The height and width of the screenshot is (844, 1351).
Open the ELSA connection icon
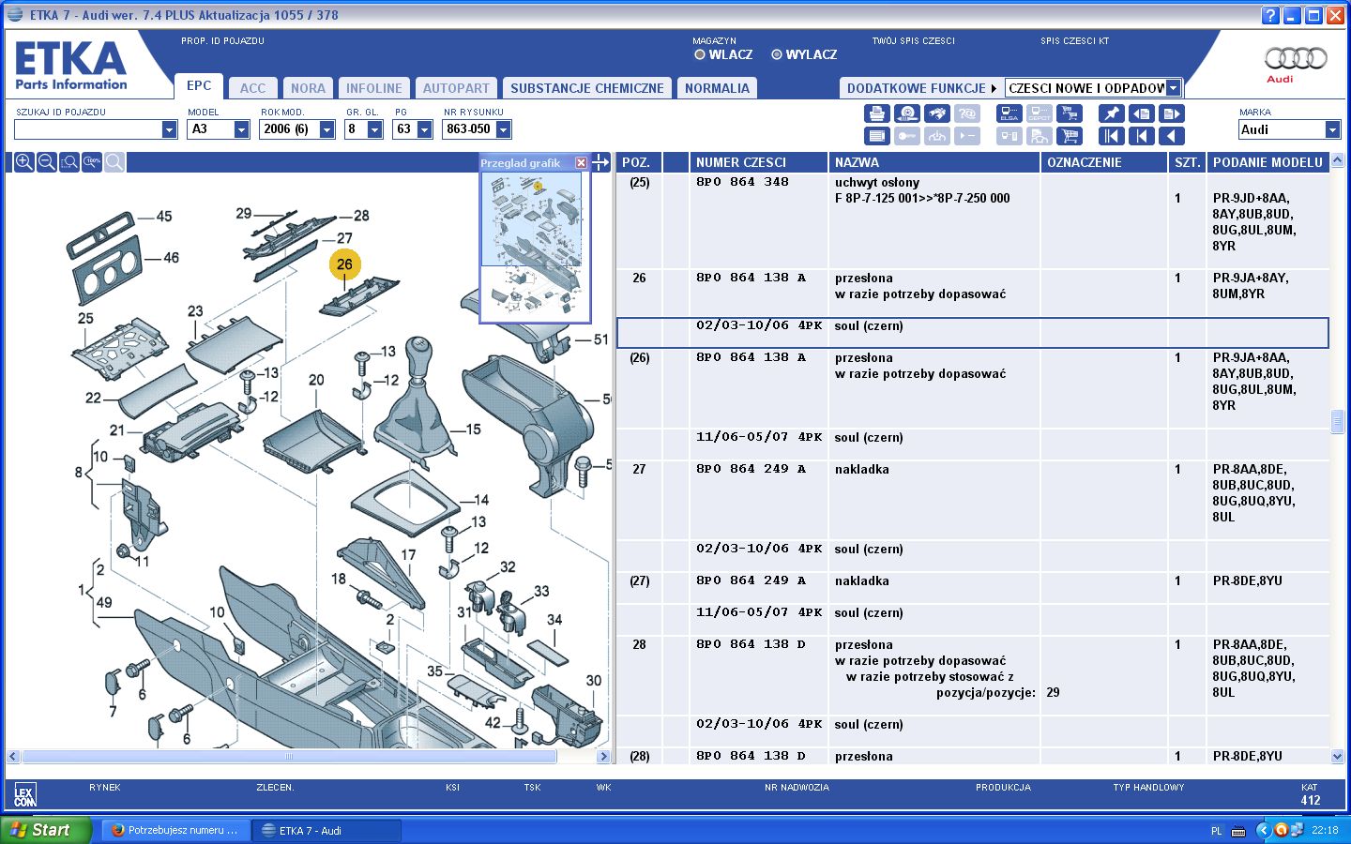(x=1009, y=113)
